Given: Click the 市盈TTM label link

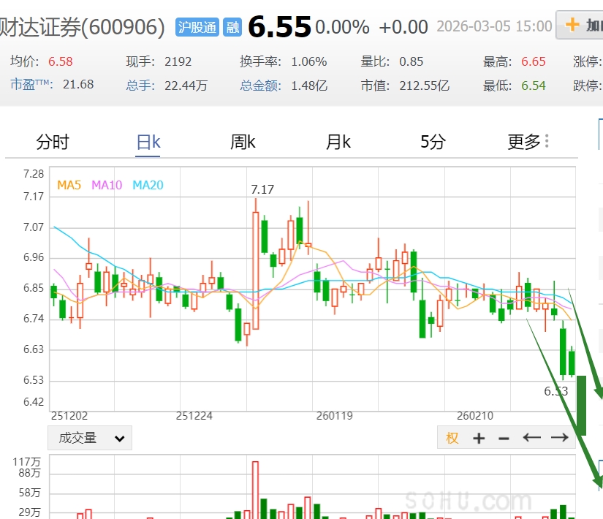Looking at the screenshot, I should click(32, 84).
